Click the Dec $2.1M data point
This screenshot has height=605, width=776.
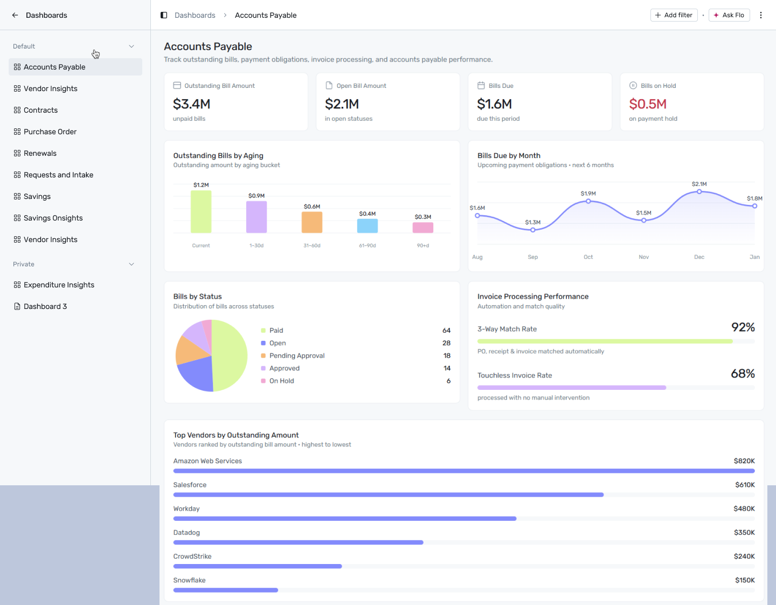pos(699,191)
